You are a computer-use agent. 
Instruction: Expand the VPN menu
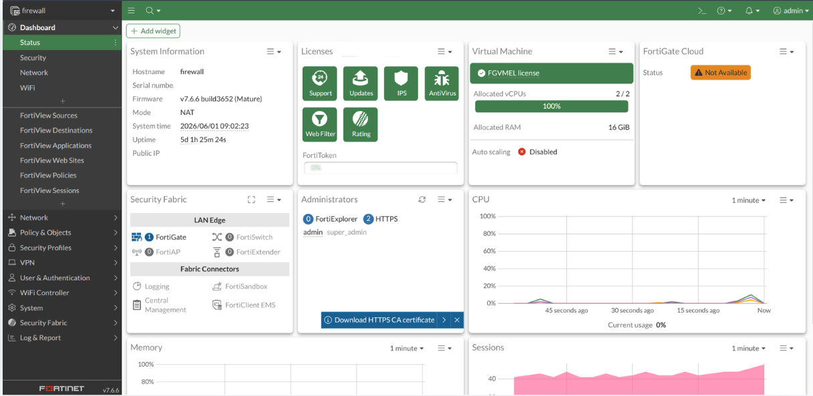point(62,262)
